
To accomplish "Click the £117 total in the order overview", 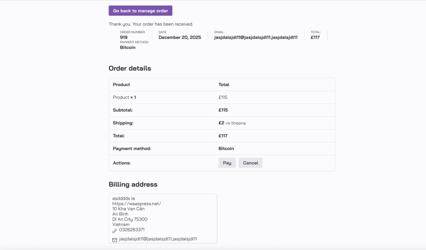I will (x=315, y=37).
